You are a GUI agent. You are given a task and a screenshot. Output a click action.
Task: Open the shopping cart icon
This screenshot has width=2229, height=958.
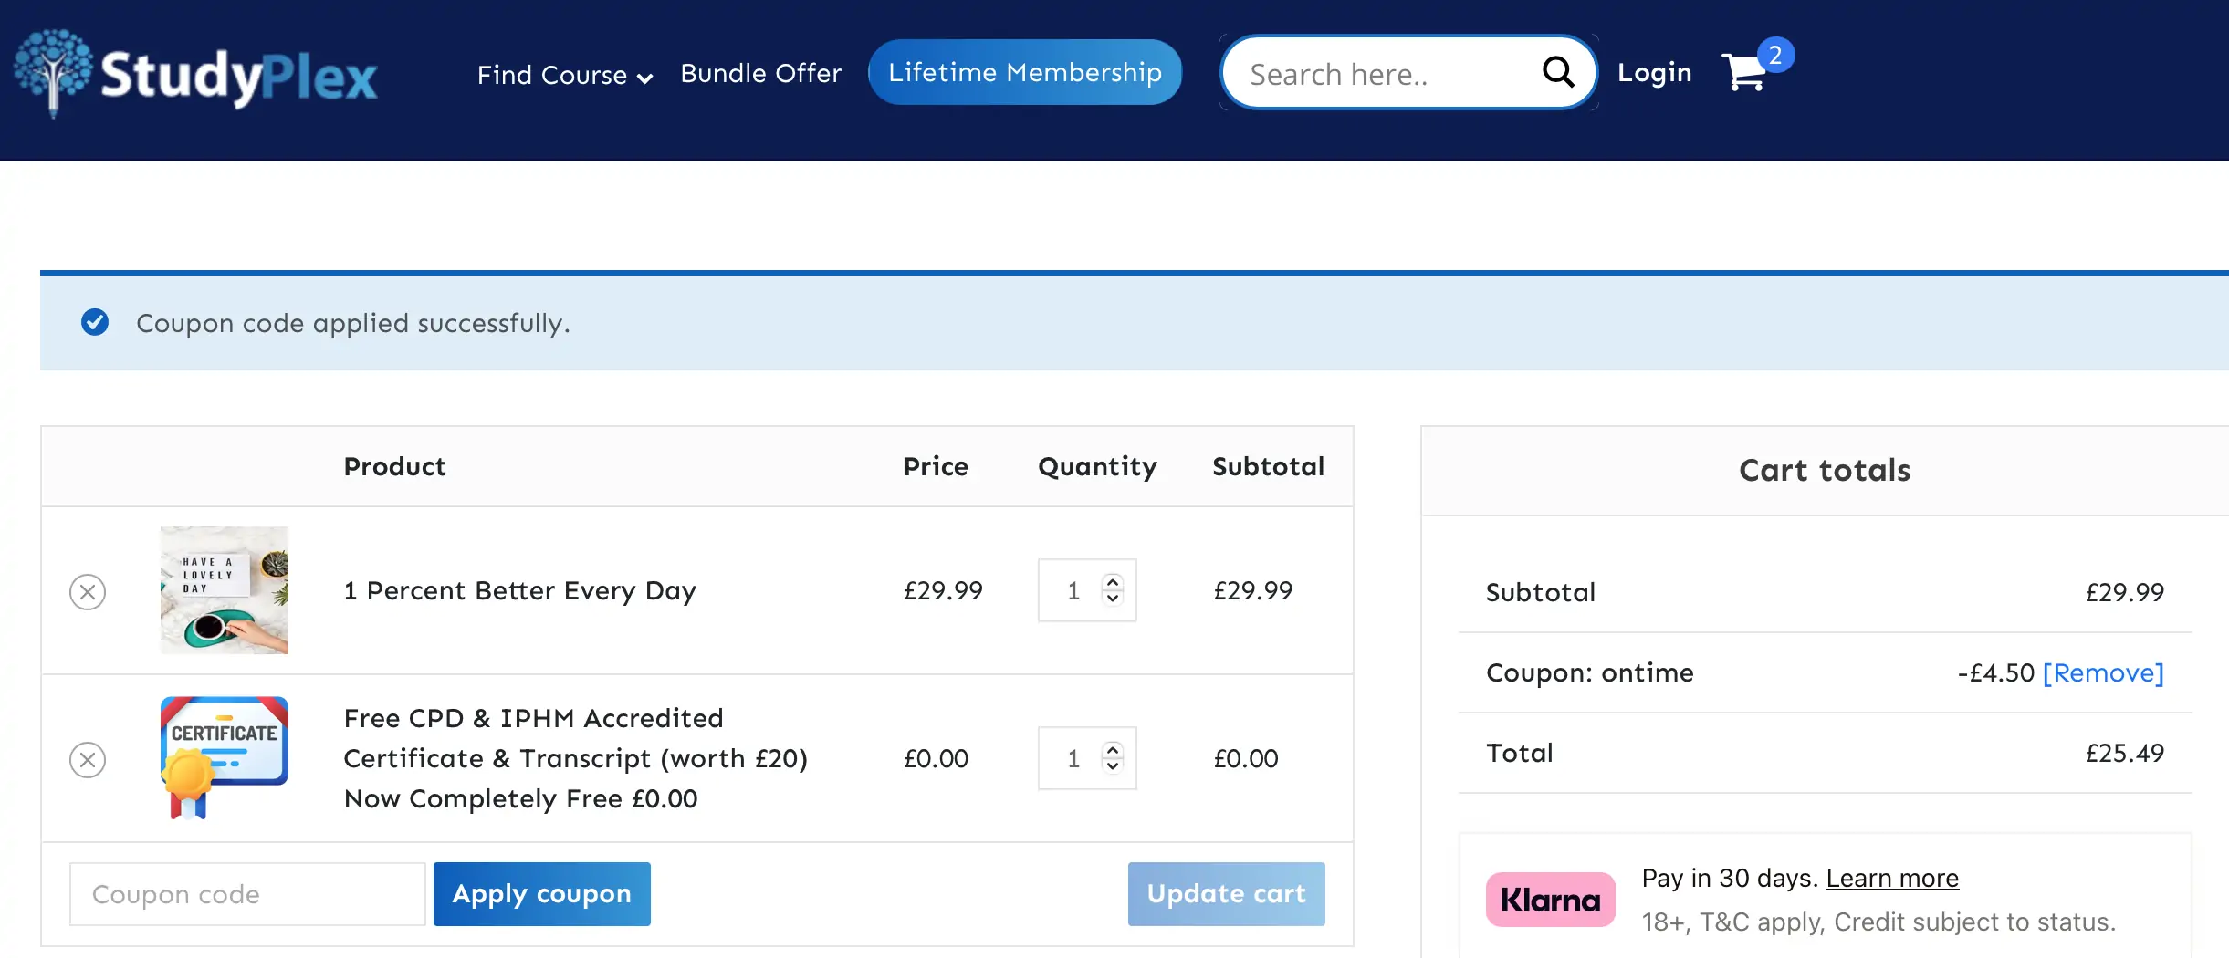coord(1743,73)
